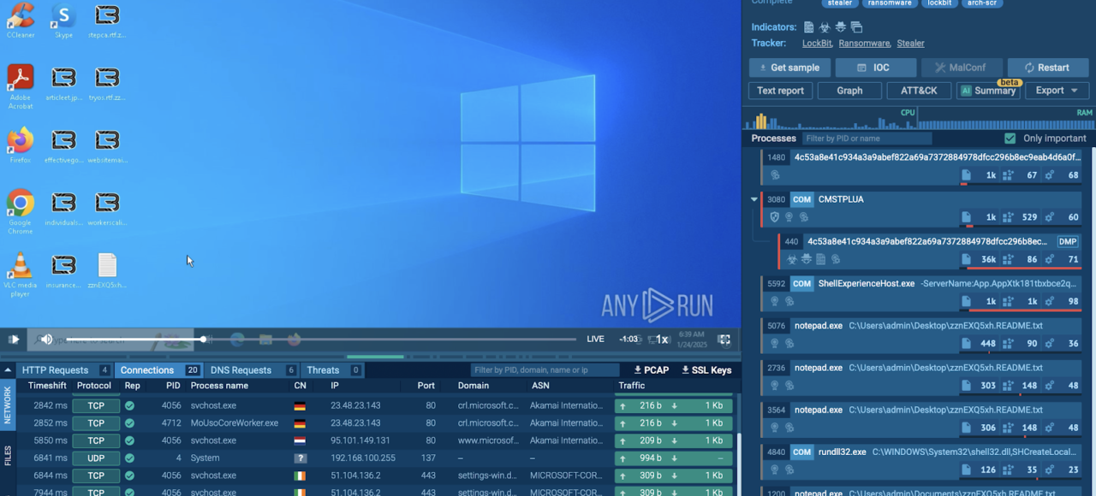Image resolution: width=1096 pixels, height=496 pixels.
Task: Download the PCAP file
Action: pos(651,370)
